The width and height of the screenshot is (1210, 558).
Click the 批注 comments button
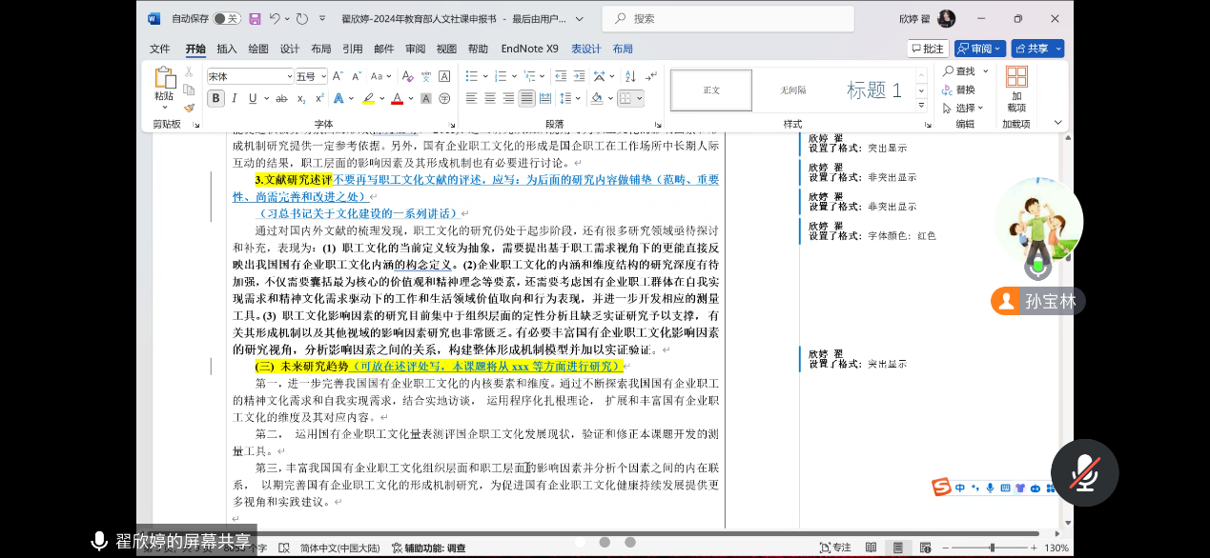[x=927, y=49]
